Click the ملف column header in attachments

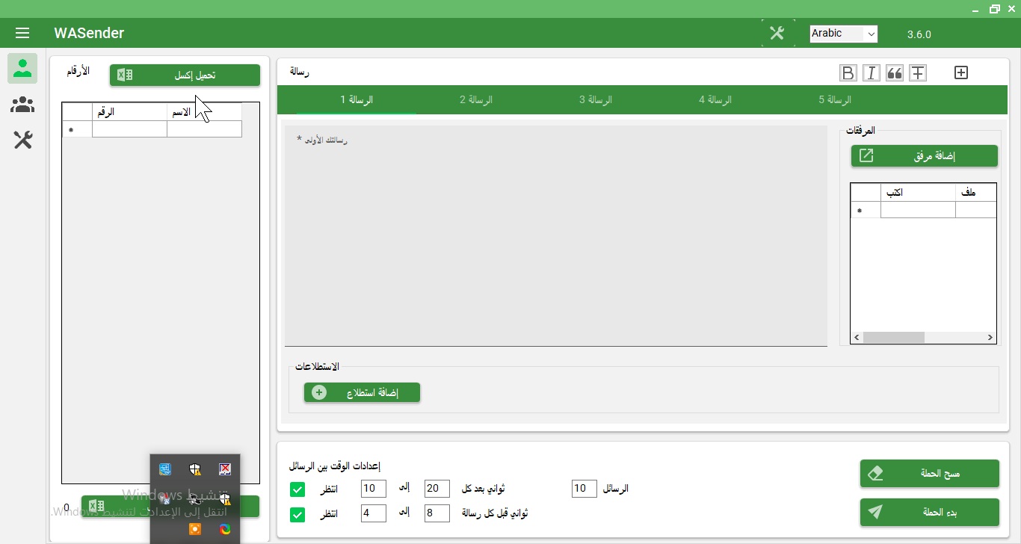pos(975,193)
